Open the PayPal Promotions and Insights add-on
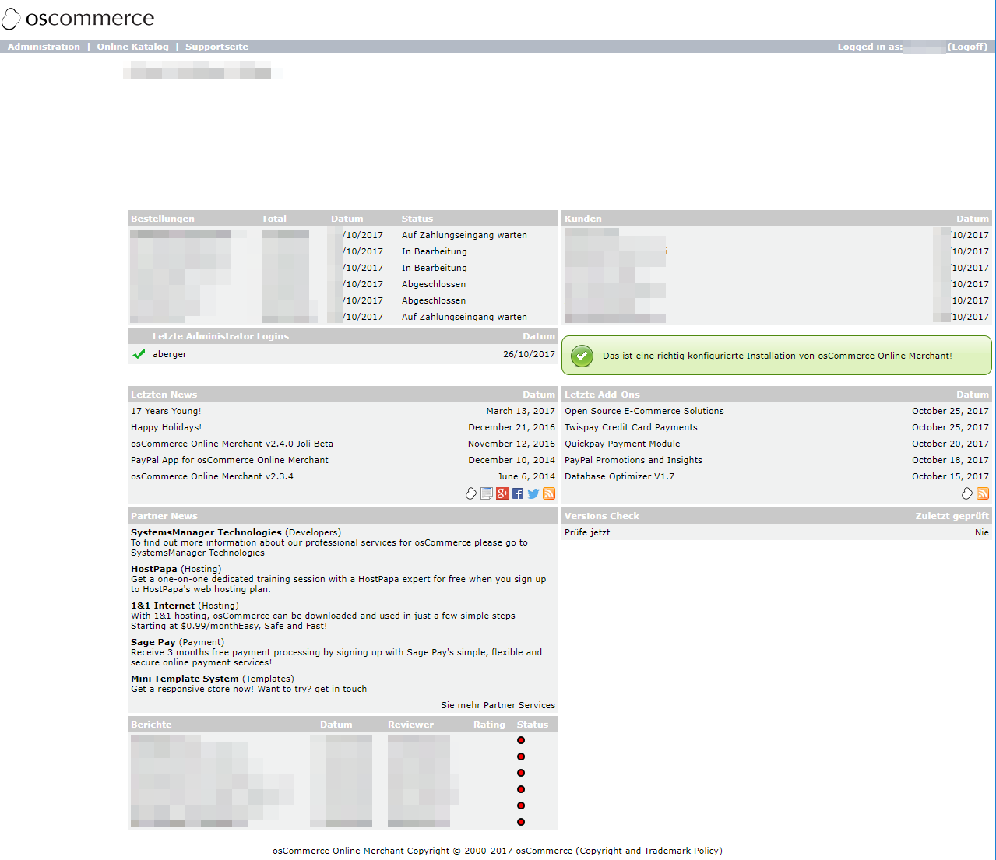The width and height of the screenshot is (996, 860). pyautogui.click(x=633, y=460)
